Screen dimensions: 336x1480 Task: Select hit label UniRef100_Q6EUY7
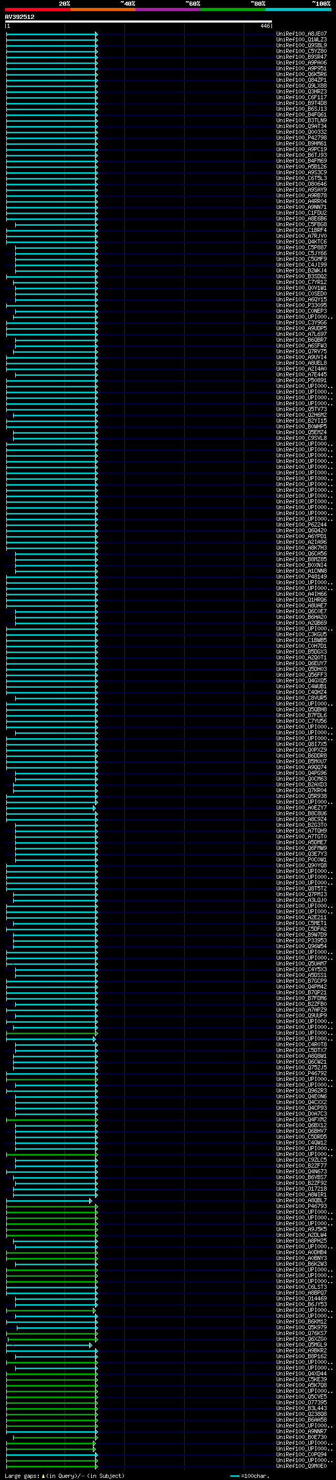[301, 663]
